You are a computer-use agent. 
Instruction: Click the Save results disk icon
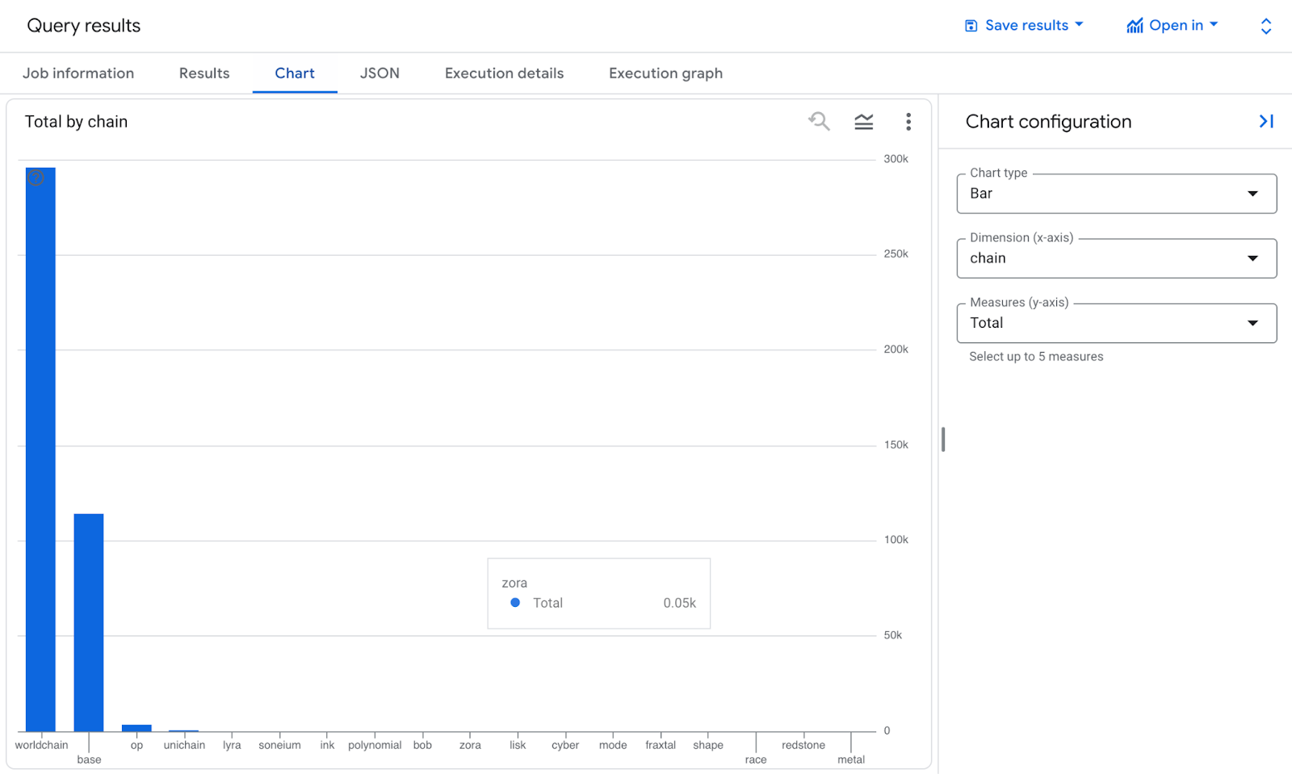[x=971, y=26]
